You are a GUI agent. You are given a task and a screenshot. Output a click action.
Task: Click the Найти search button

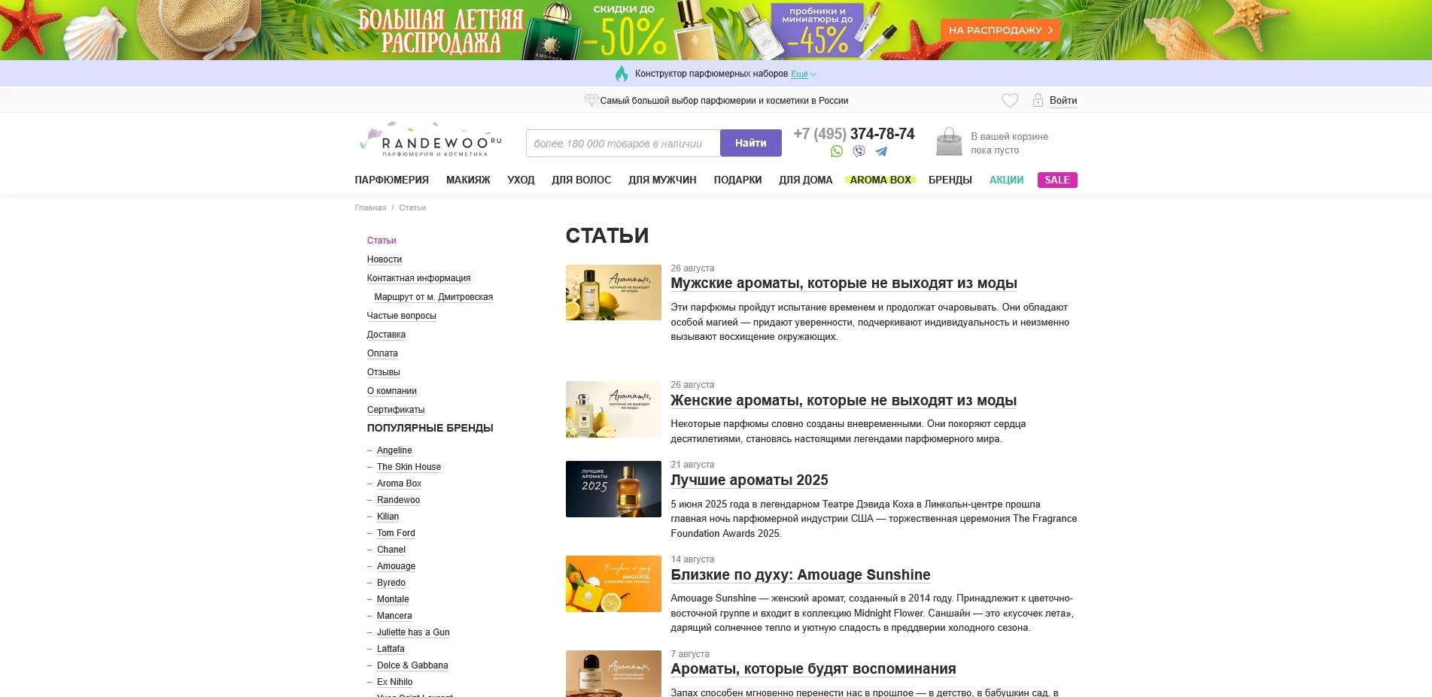coord(750,142)
